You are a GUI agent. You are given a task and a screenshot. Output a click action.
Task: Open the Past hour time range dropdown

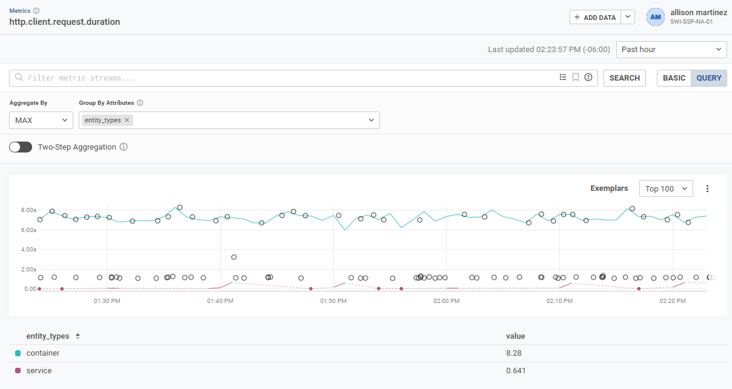(671, 49)
